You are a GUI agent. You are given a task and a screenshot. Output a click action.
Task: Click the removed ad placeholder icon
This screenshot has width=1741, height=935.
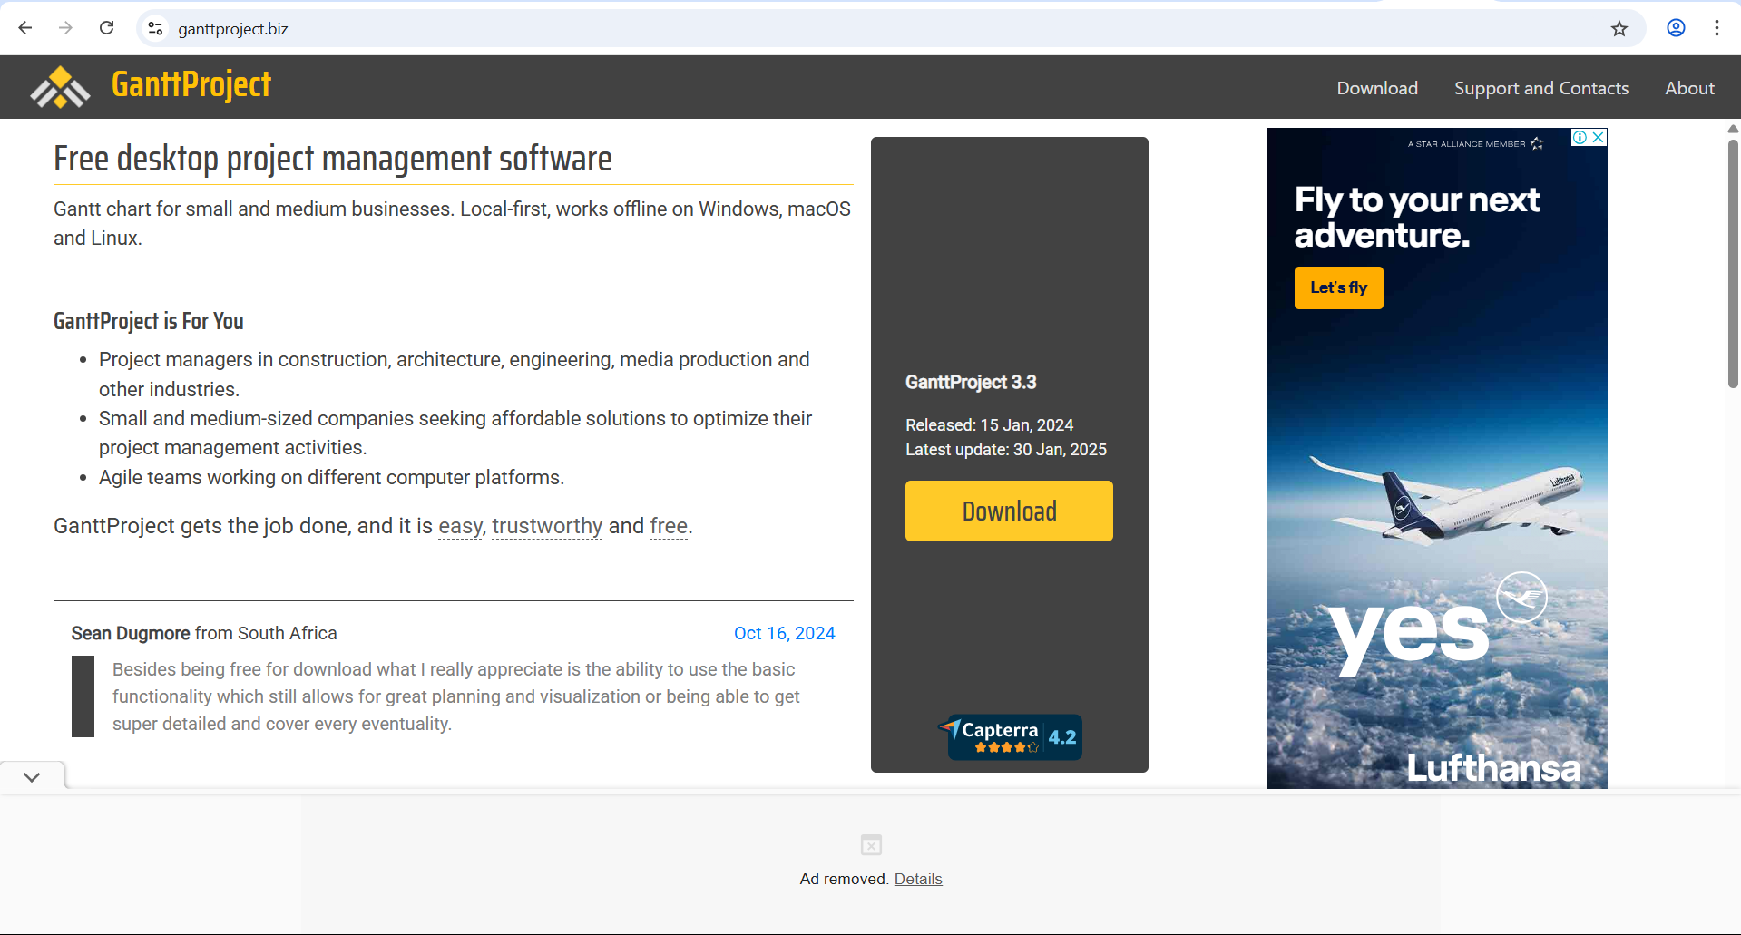(x=871, y=845)
